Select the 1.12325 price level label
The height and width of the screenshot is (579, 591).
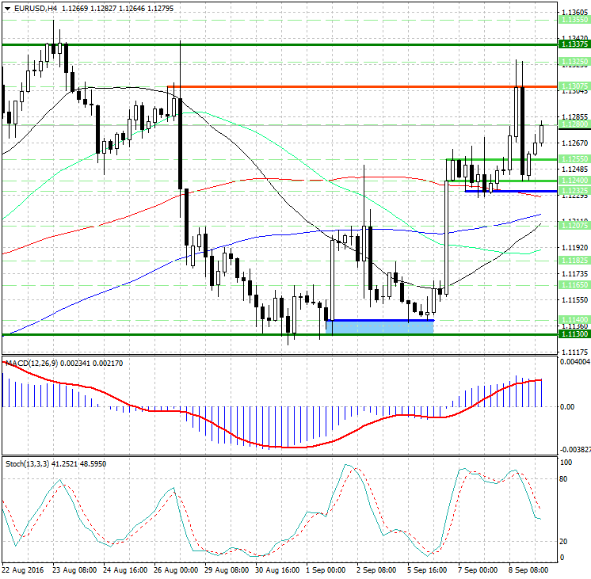click(574, 191)
